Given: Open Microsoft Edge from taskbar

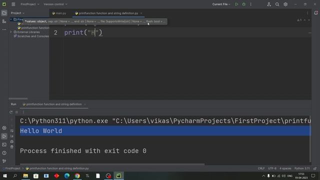Looking at the screenshot, I should pos(67,176).
